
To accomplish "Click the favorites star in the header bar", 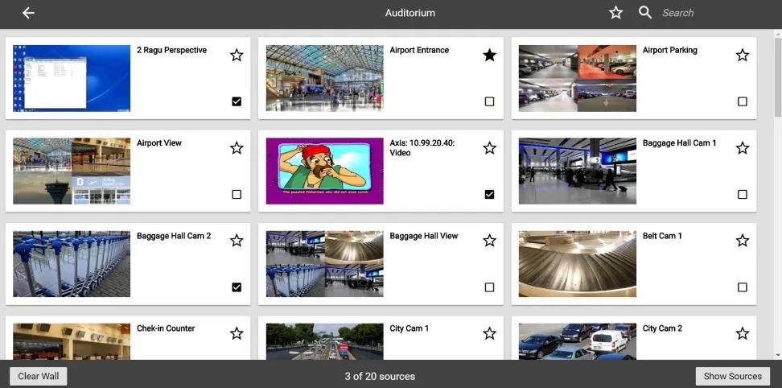I will pos(616,13).
